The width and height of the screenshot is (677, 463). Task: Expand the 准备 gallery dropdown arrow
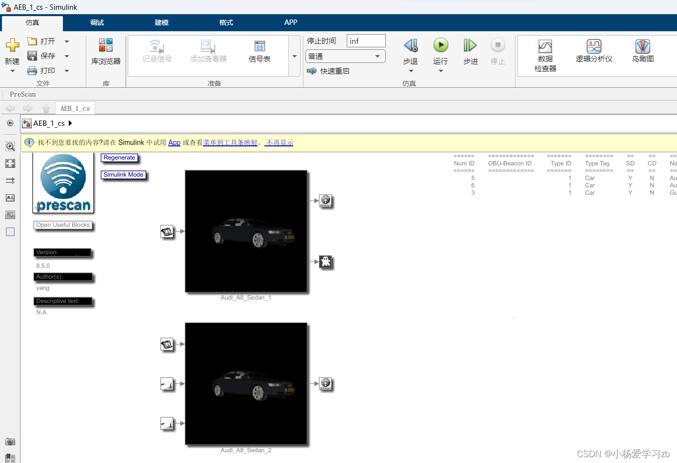[295, 56]
